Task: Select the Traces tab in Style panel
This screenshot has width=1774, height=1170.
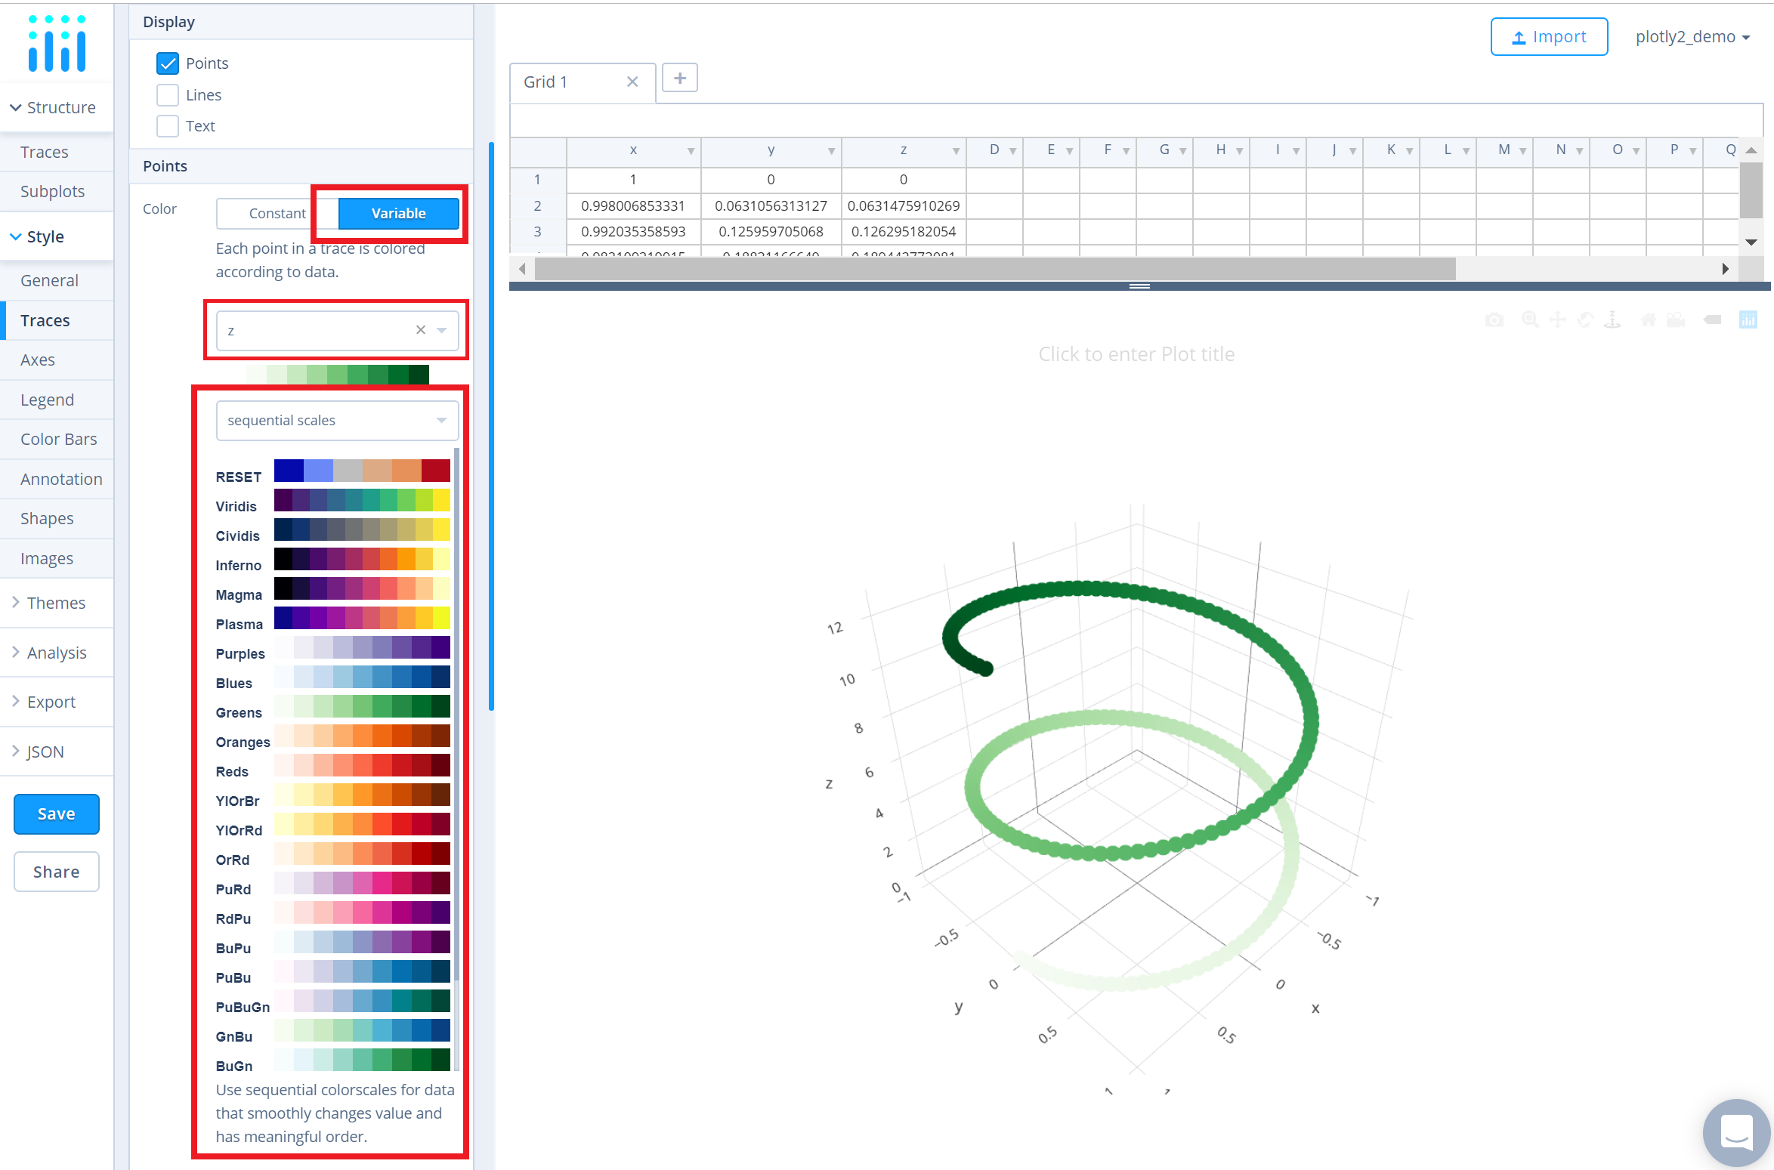Action: coord(46,319)
